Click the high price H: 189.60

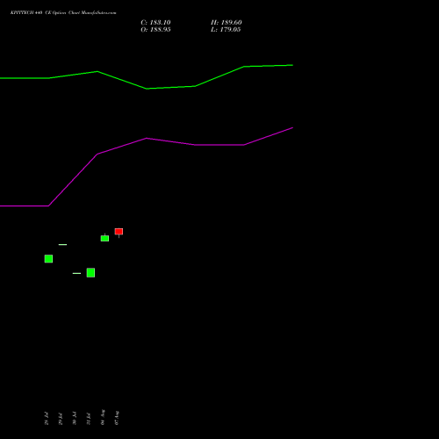coord(227,23)
